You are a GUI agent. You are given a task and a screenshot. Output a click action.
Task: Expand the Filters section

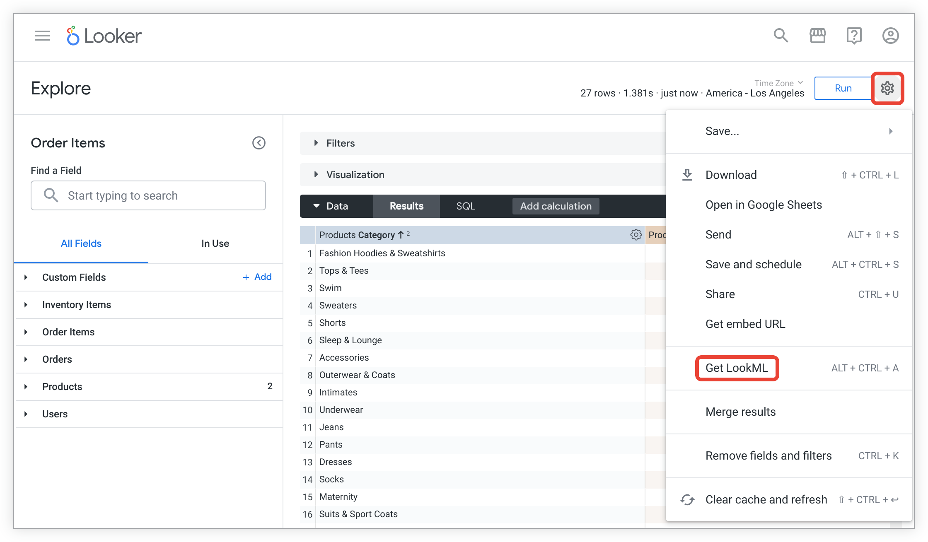click(340, 143)
